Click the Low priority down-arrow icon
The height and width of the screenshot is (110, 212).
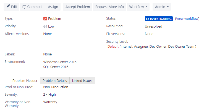[x=45, y=26]
